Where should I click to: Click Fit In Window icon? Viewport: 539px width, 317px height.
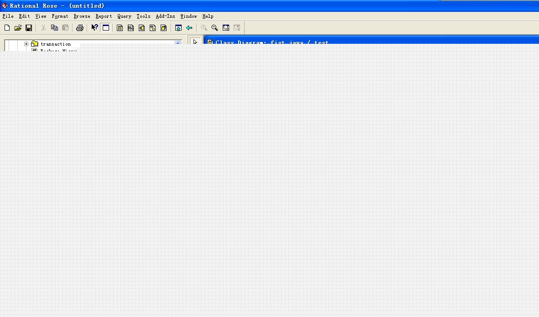pos(226,28)
